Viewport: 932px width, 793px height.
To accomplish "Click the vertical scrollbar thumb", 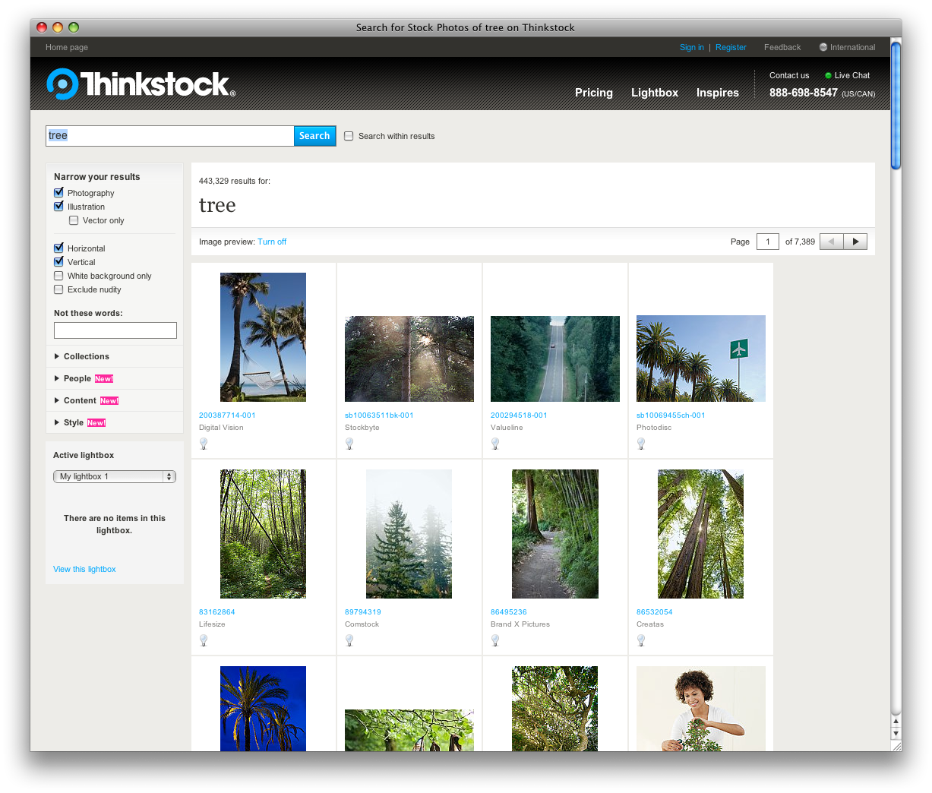I will click(896, 105).
